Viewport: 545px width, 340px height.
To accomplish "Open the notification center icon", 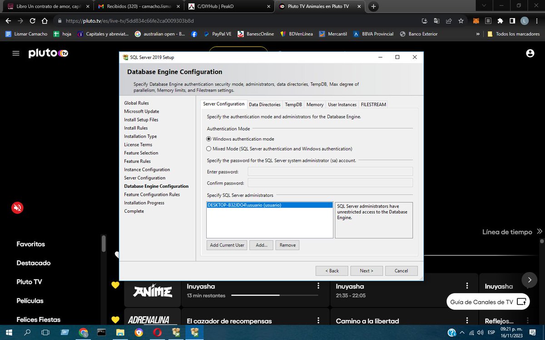I will (533, 332).
